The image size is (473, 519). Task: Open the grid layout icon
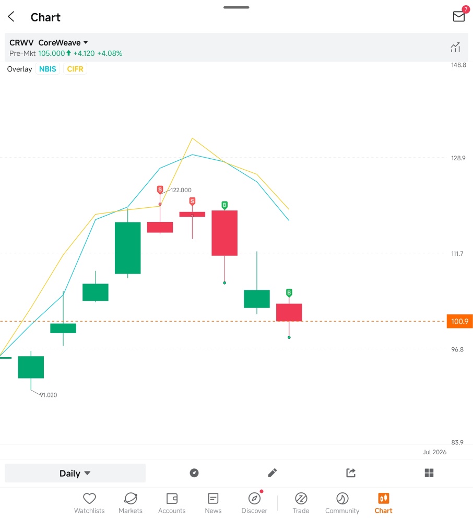click(429, 473)
